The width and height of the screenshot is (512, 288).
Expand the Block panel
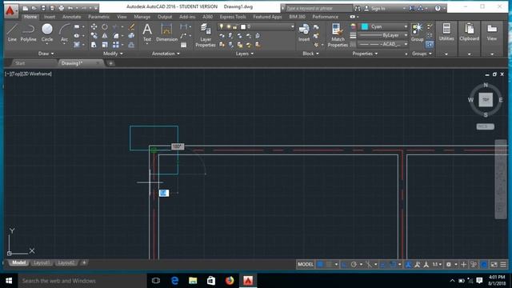pos(310,54)
